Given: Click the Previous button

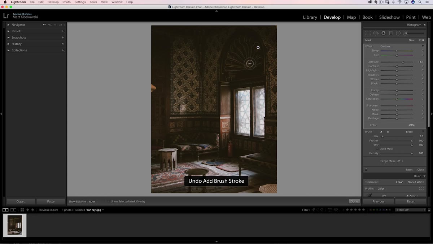Looking at the screenshot, I should pos(379,201).
